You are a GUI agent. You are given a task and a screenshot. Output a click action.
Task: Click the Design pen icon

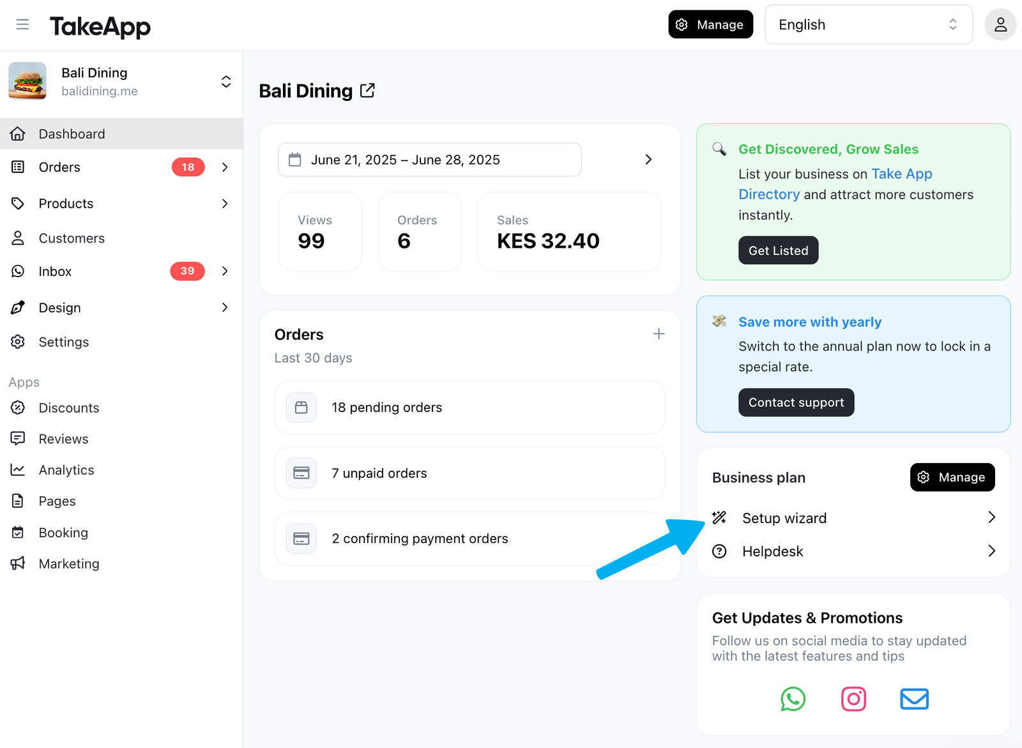coord(18,308)
